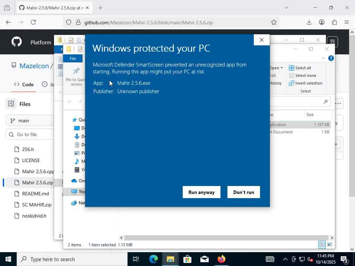Open the File tab in Explorer
This screenshot has width=355, height=266.
73,59
